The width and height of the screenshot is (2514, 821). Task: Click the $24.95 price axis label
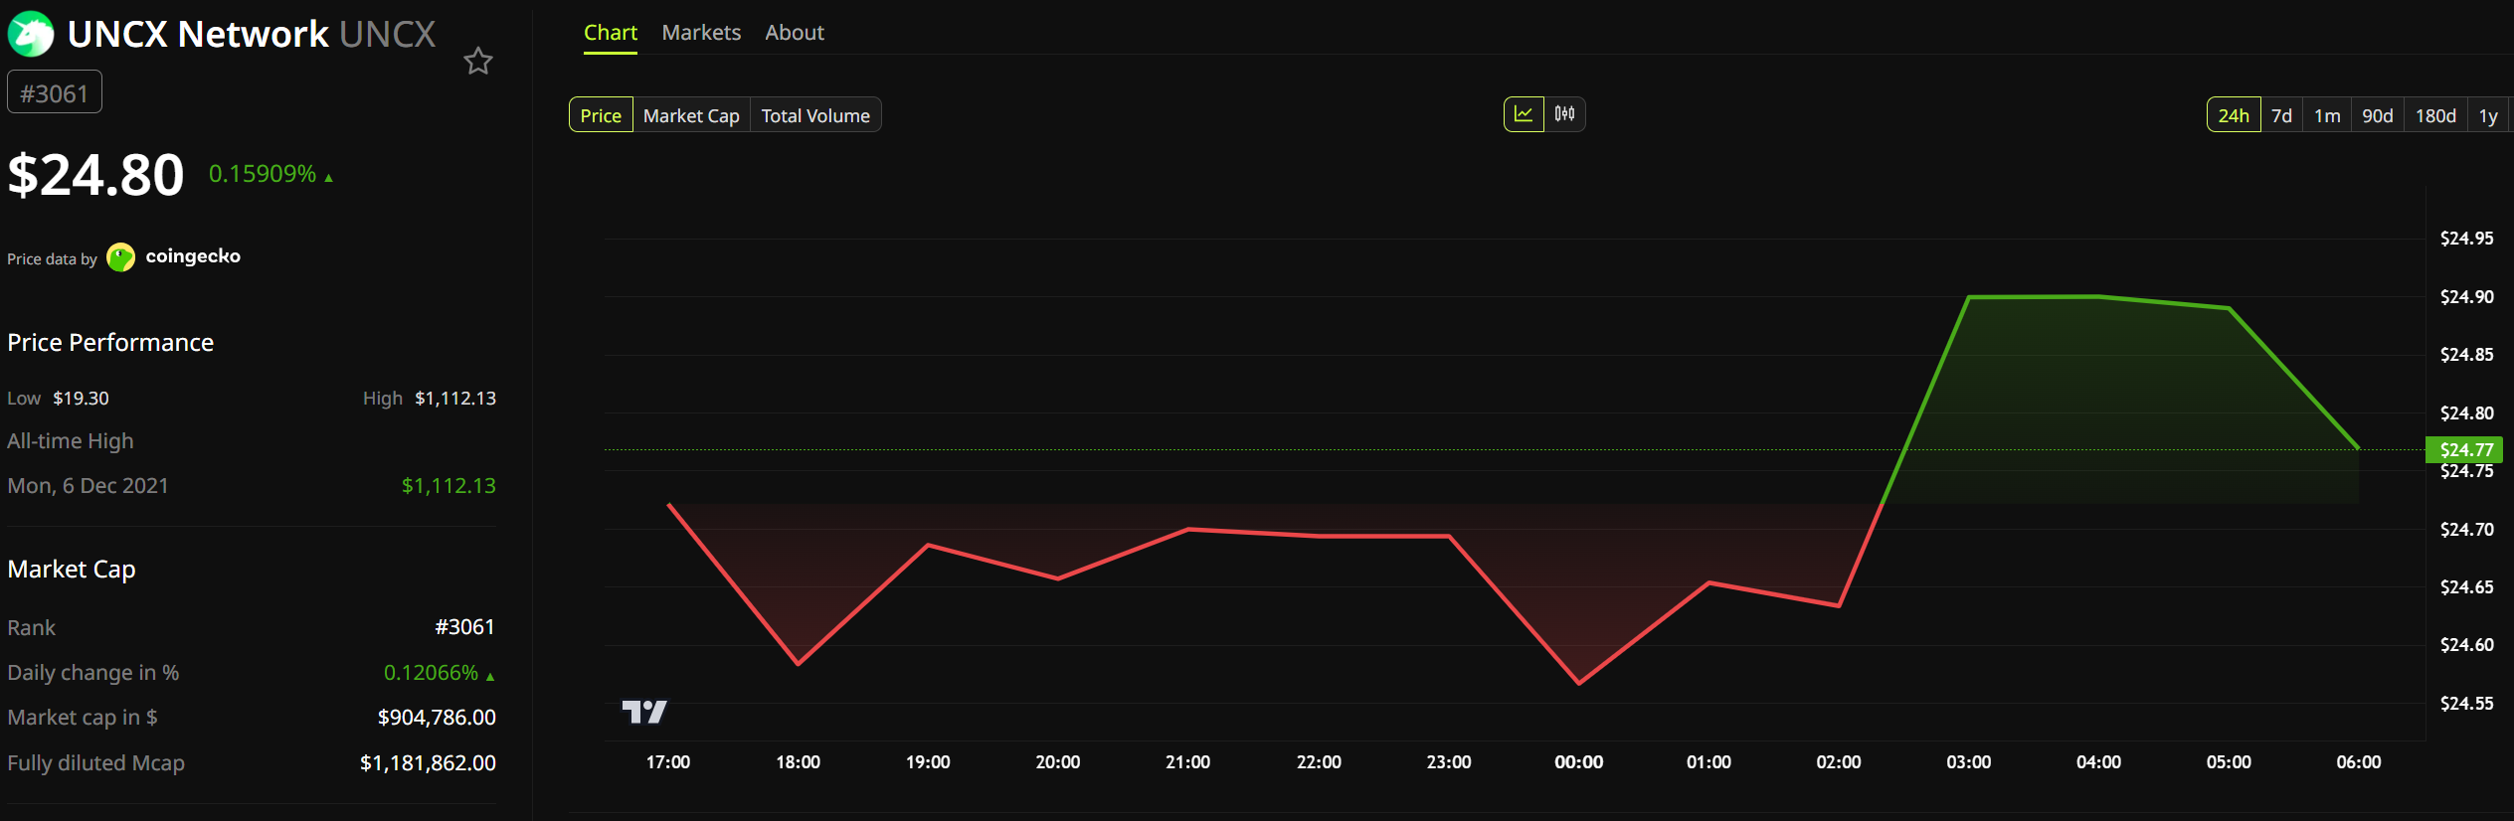[2466, 239]
